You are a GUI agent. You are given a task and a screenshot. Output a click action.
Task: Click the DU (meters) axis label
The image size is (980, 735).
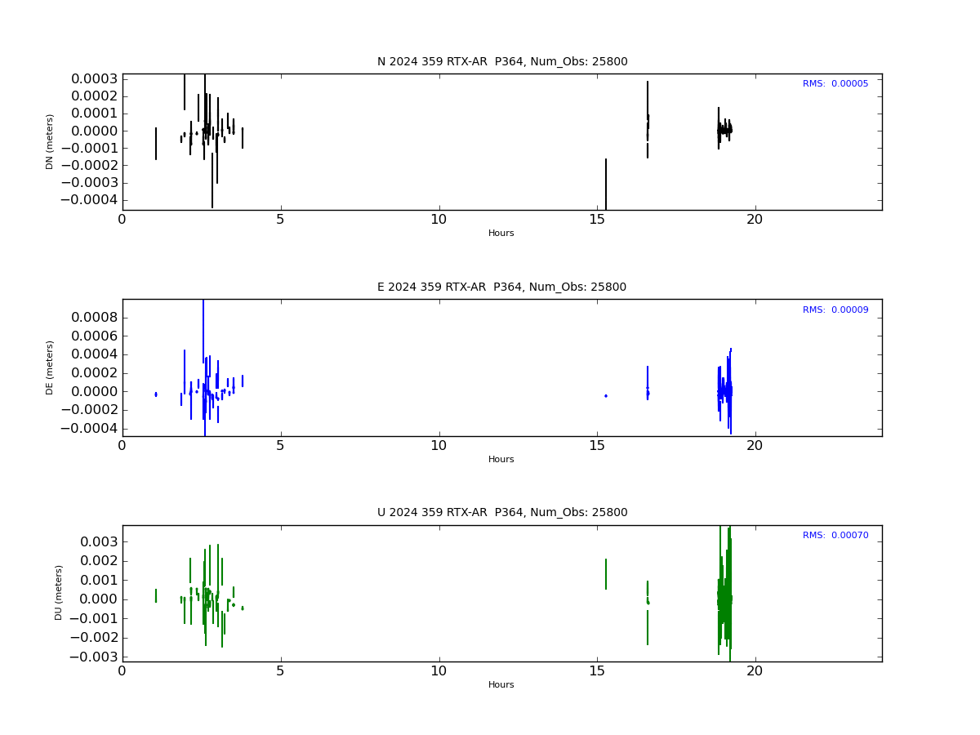[x=59, y=593]
